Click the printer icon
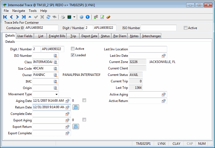 pyautogui.click(x=63, y=17)
